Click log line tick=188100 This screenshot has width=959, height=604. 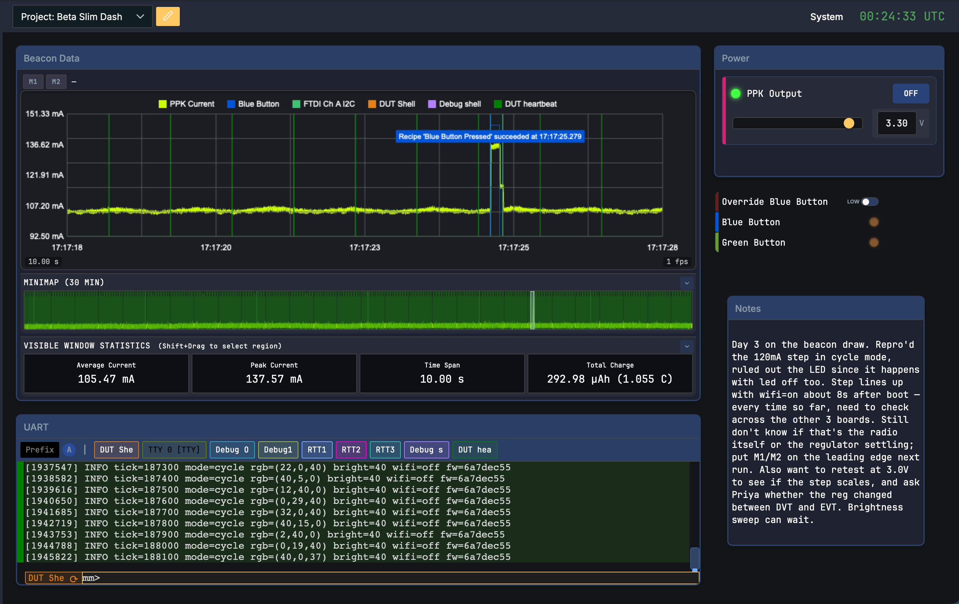pyautogui.click(x=268, y=557)
